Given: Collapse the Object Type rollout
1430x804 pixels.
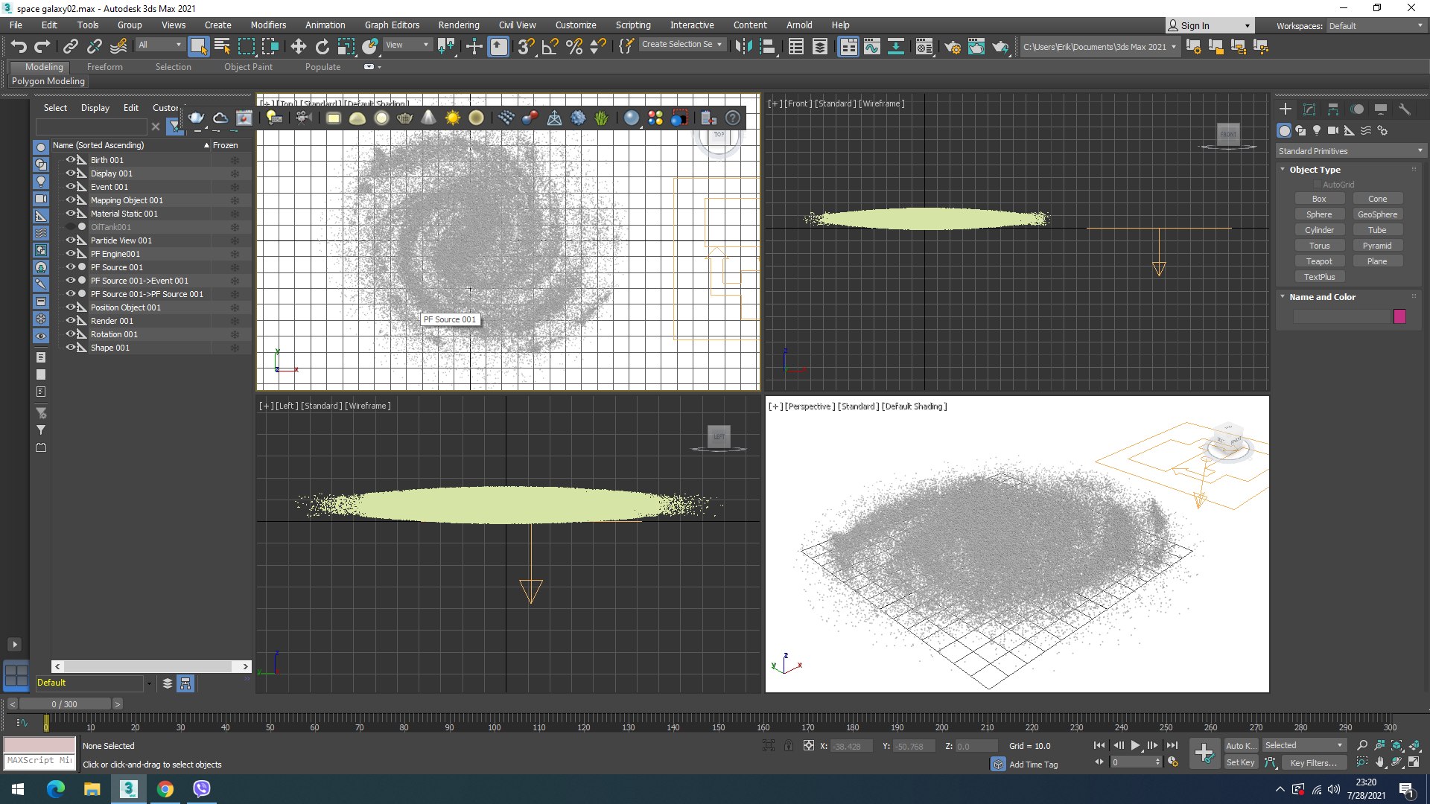Looking at the screenshot, I should [1283, 170].
